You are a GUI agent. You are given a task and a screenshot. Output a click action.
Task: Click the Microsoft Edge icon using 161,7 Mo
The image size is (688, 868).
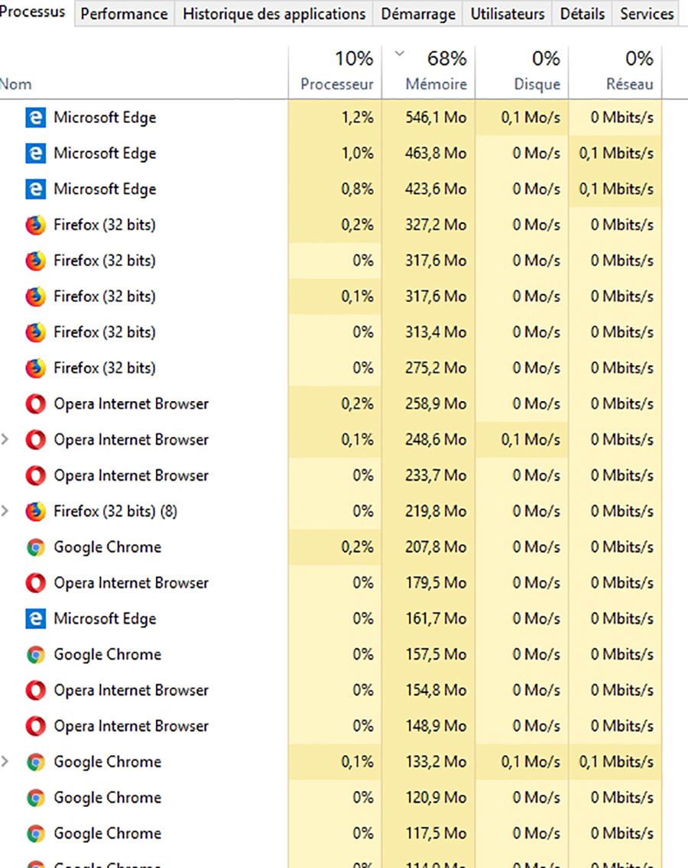[35, 618]
